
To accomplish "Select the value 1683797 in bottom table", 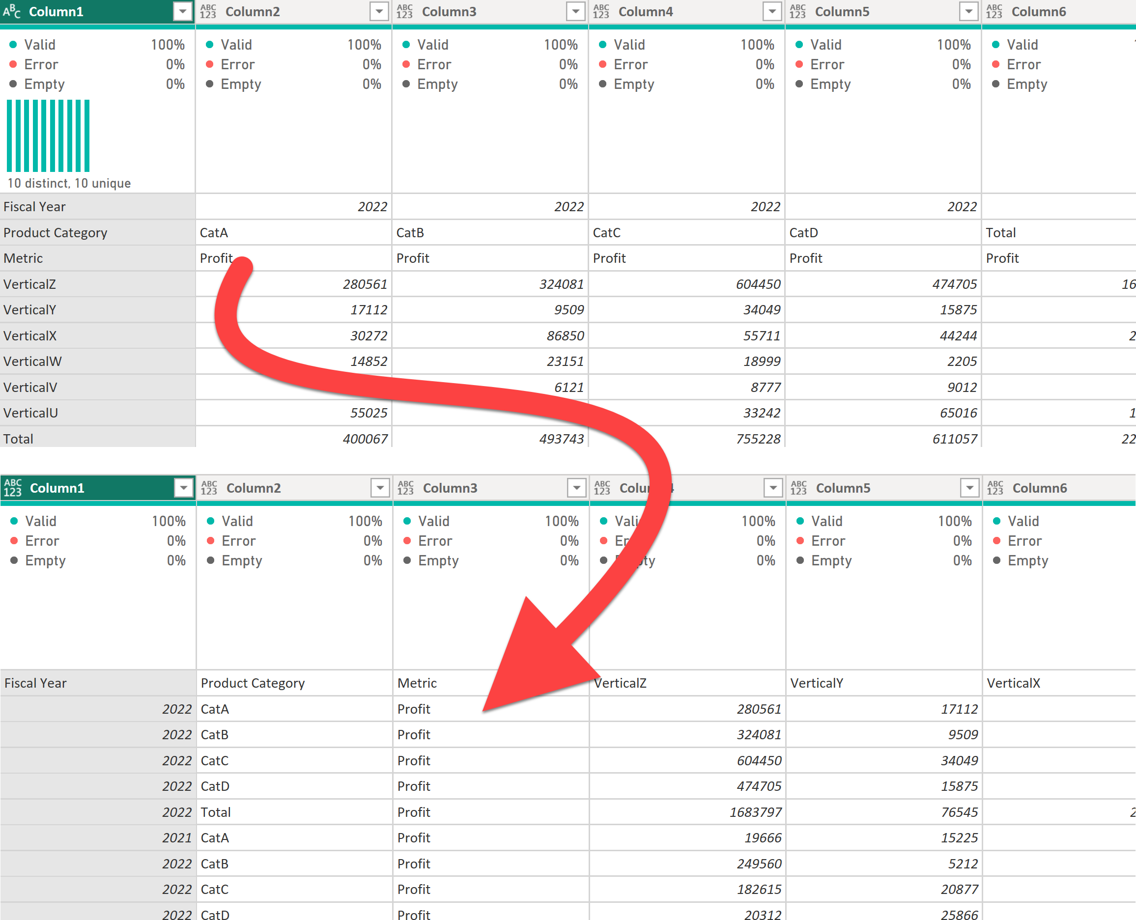I will point(687,812).
